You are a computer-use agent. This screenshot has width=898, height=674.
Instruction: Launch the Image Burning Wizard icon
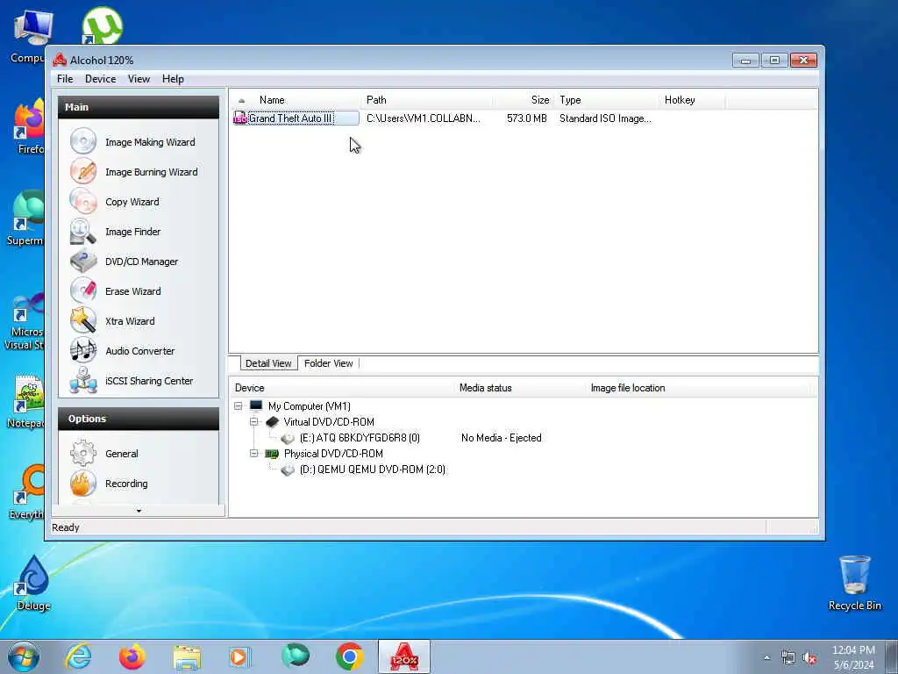coord(83,171)
